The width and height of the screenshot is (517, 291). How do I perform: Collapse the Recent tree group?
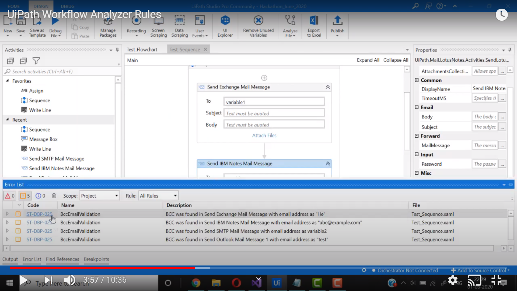click(7, 119)
